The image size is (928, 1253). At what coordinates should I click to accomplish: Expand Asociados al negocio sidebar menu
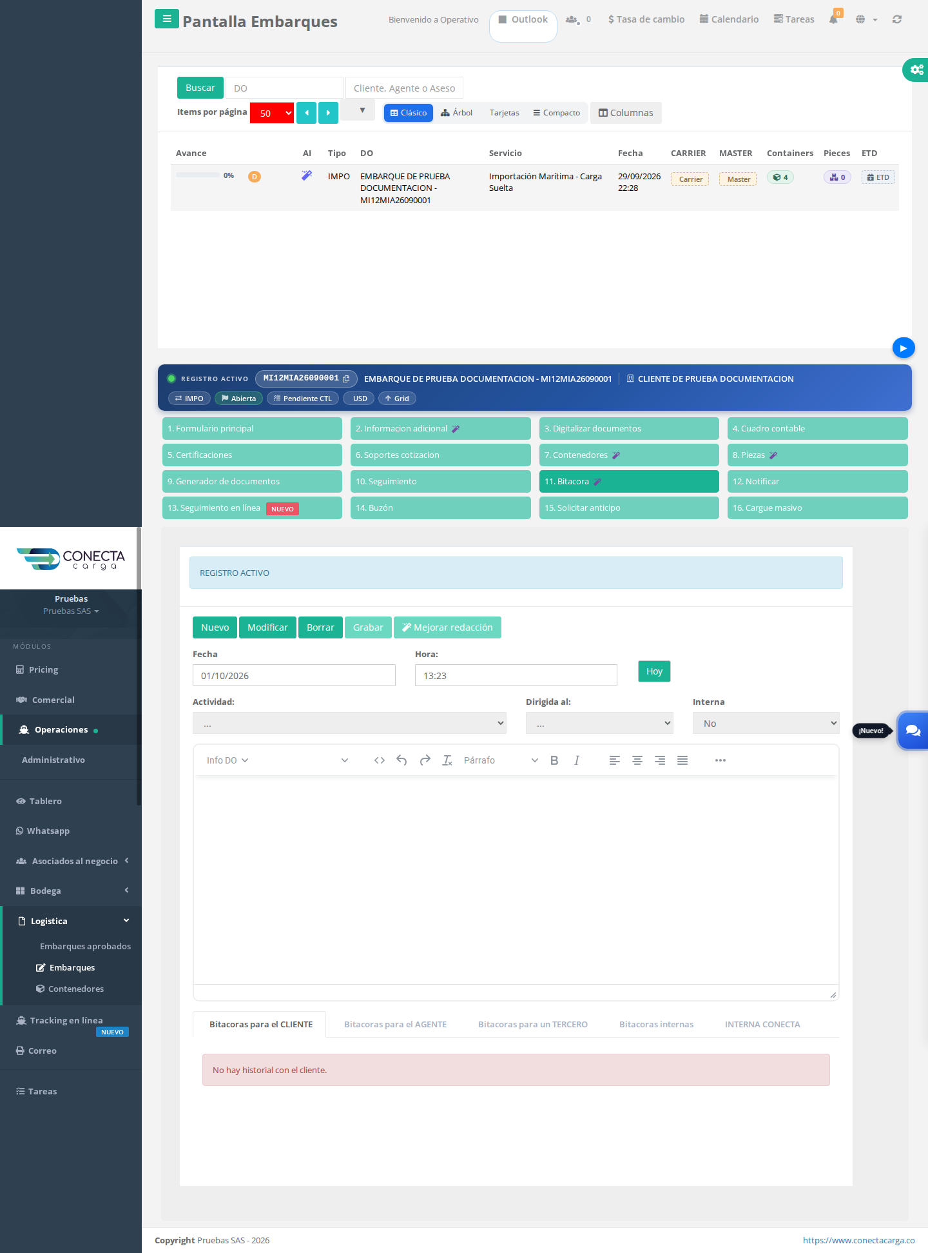click(71, 861)
